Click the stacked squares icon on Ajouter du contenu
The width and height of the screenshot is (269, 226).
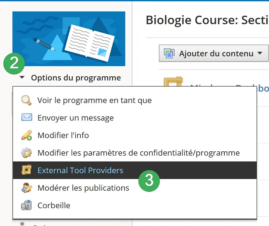coord(169,53)
